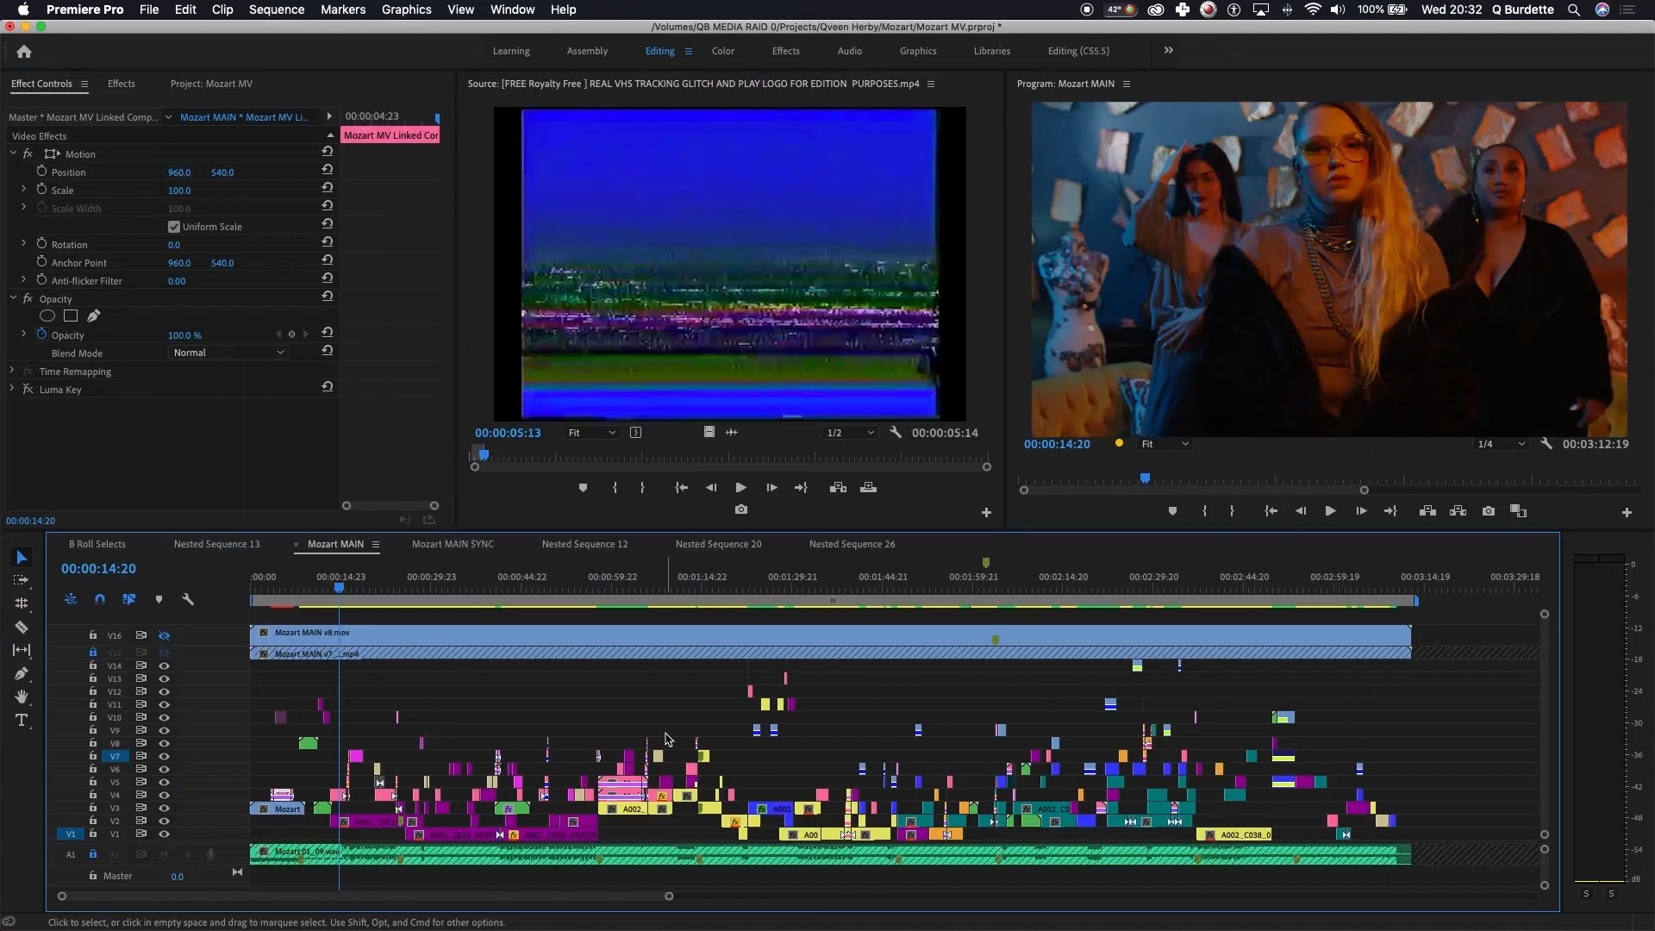Image resolution: width=1655 pixels, height=931 pixels.
Task: Select the Selection tool arrow
Action: (22, 558)
